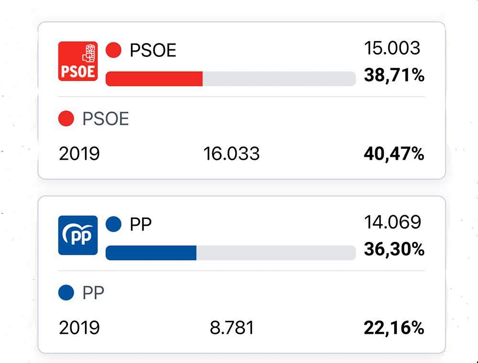The width and height of the screenshot is (478, 363).
Task: Click PSOE's 2019 vote count 16.033
Action: [x=231, y=154]
